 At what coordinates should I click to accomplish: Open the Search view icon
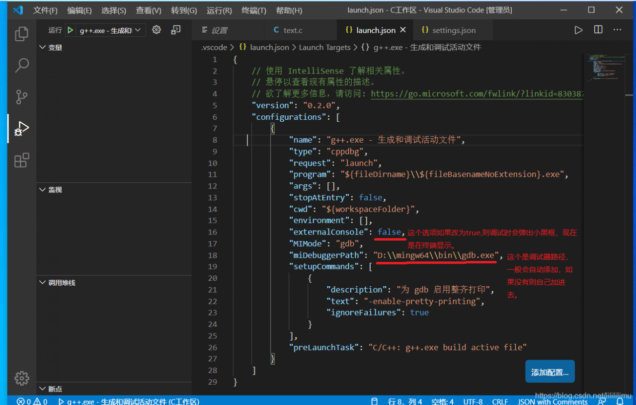[22, 65]
